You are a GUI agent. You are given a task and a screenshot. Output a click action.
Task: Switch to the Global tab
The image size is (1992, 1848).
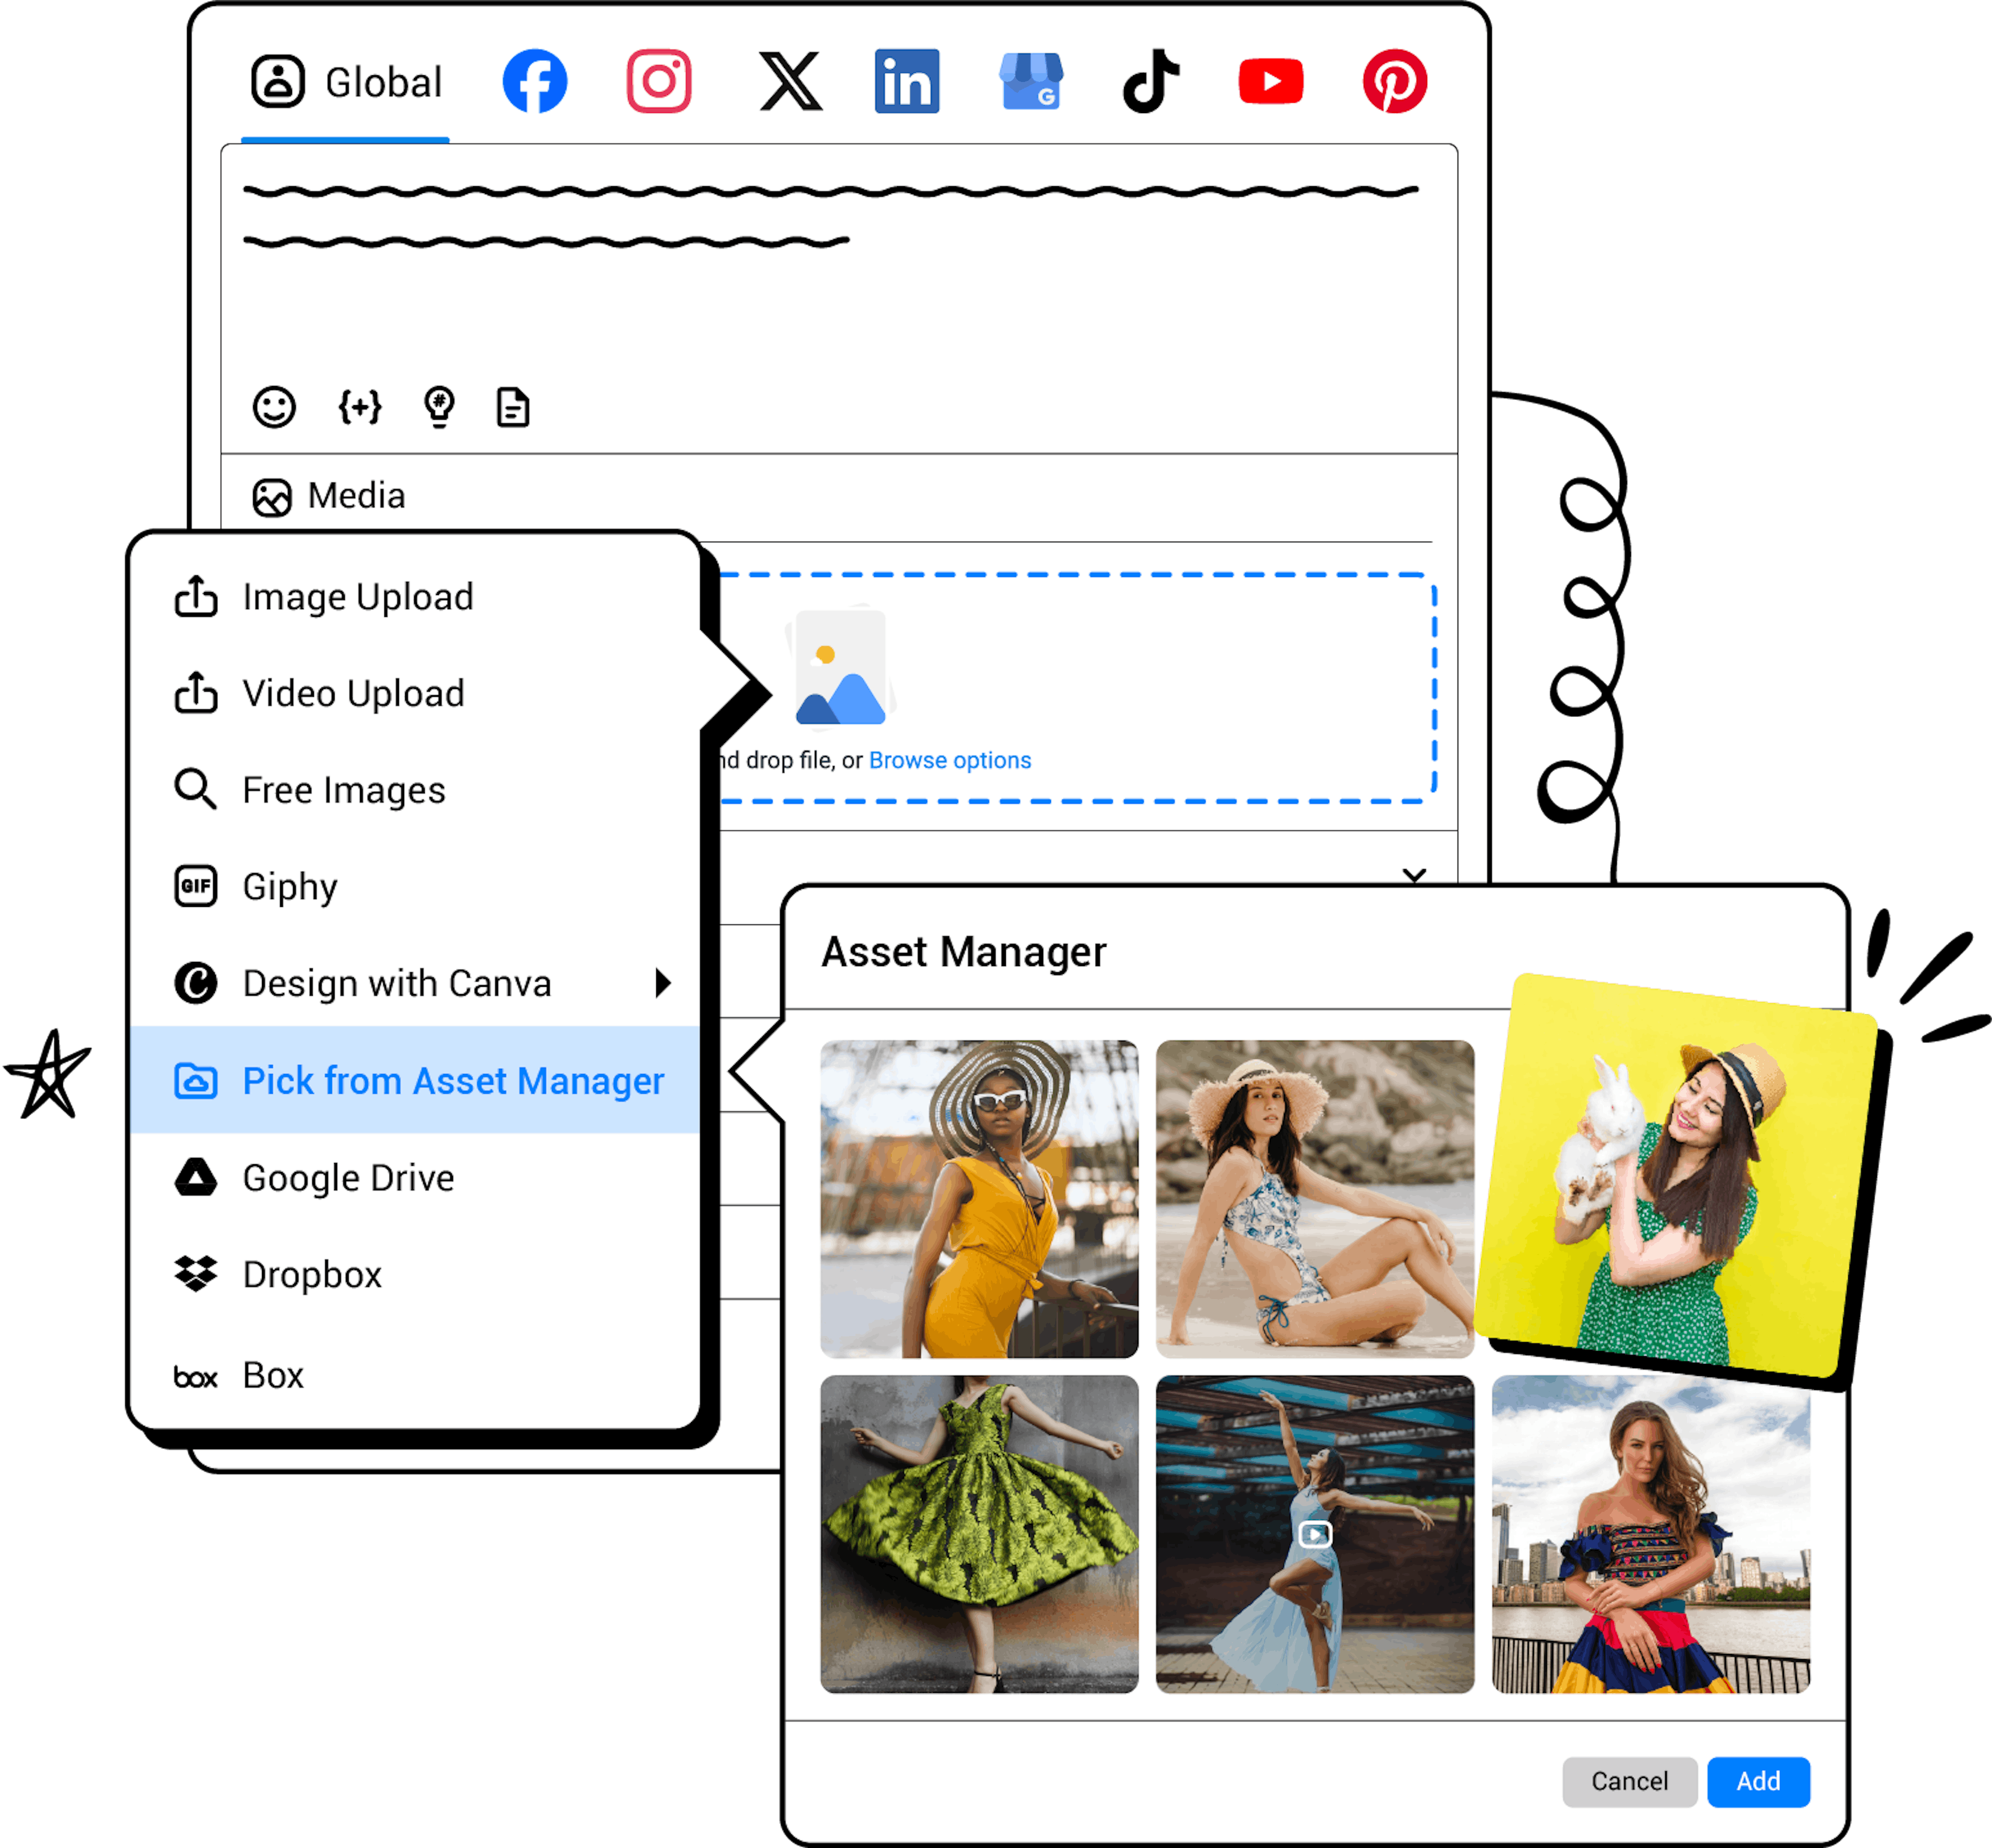(346, 82)
